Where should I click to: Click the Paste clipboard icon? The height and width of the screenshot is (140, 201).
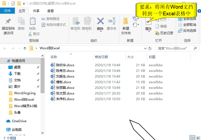(x=32, y=22)
